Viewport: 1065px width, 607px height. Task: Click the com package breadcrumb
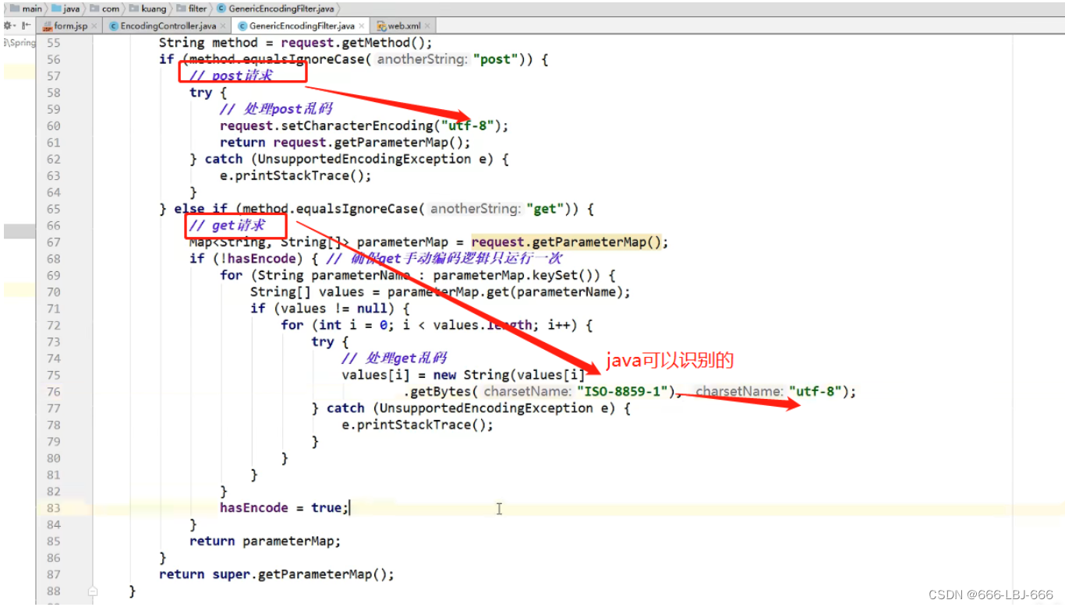pyautogui.click(x=105, y=9)
